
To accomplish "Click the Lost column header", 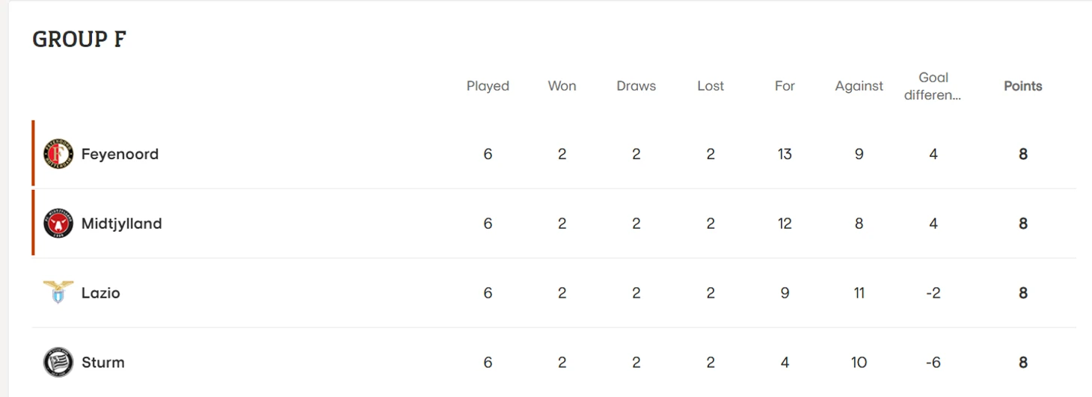I will coord(711,86).
